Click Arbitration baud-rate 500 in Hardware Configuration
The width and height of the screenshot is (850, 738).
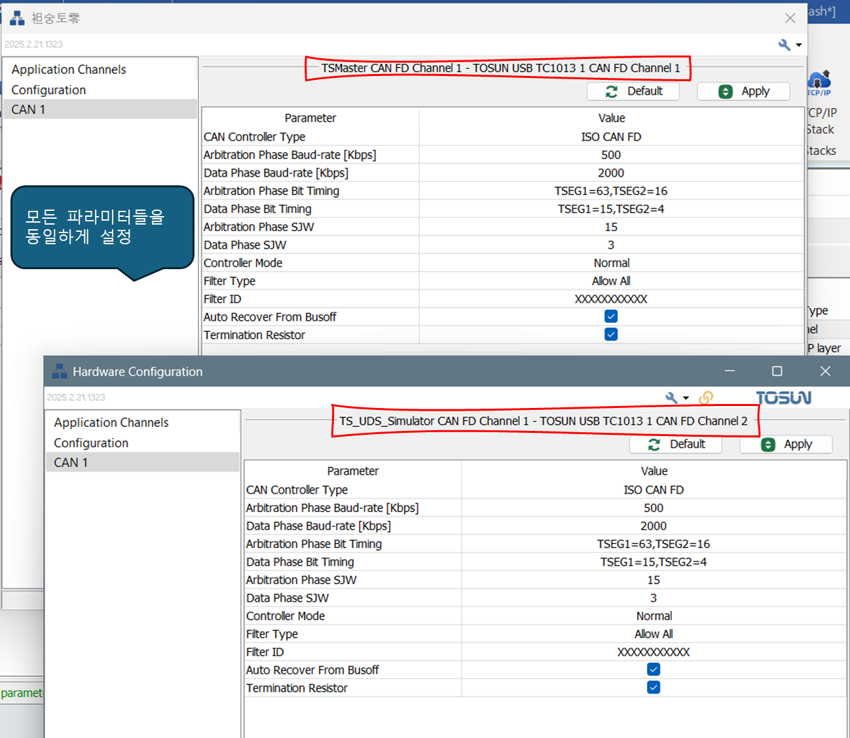coord(654,507)
